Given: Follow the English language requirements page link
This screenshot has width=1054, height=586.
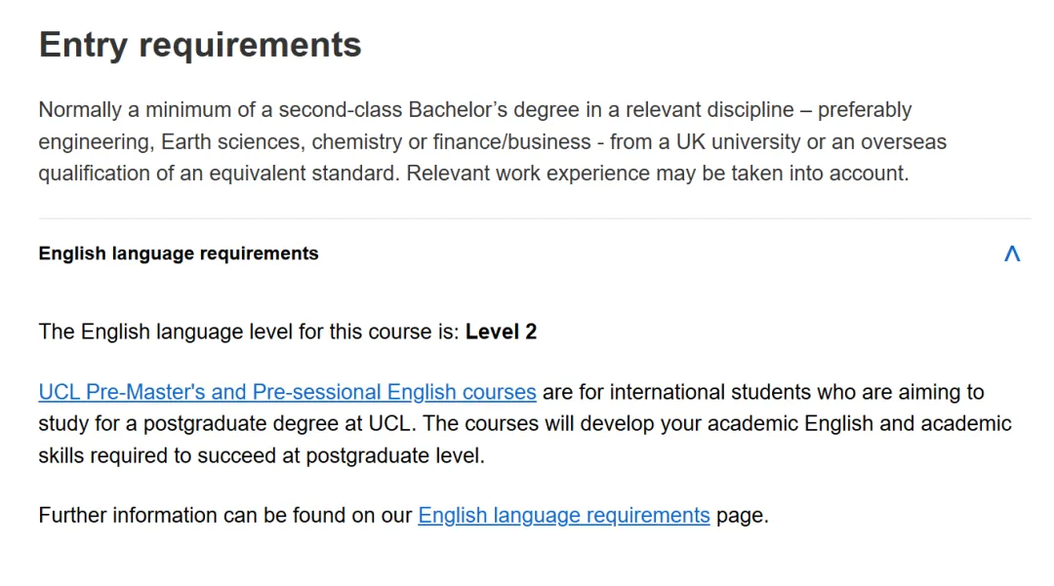Looking at the screenshot, I should (x=563, y=515).
